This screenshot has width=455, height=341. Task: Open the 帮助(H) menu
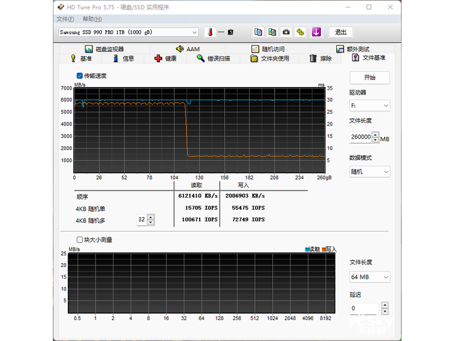pos(92,19)
